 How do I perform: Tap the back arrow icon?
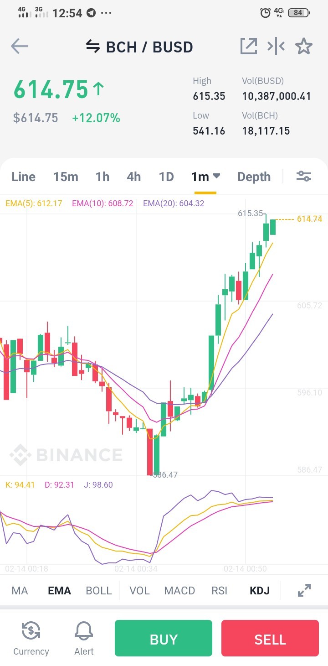pos(20,46)
